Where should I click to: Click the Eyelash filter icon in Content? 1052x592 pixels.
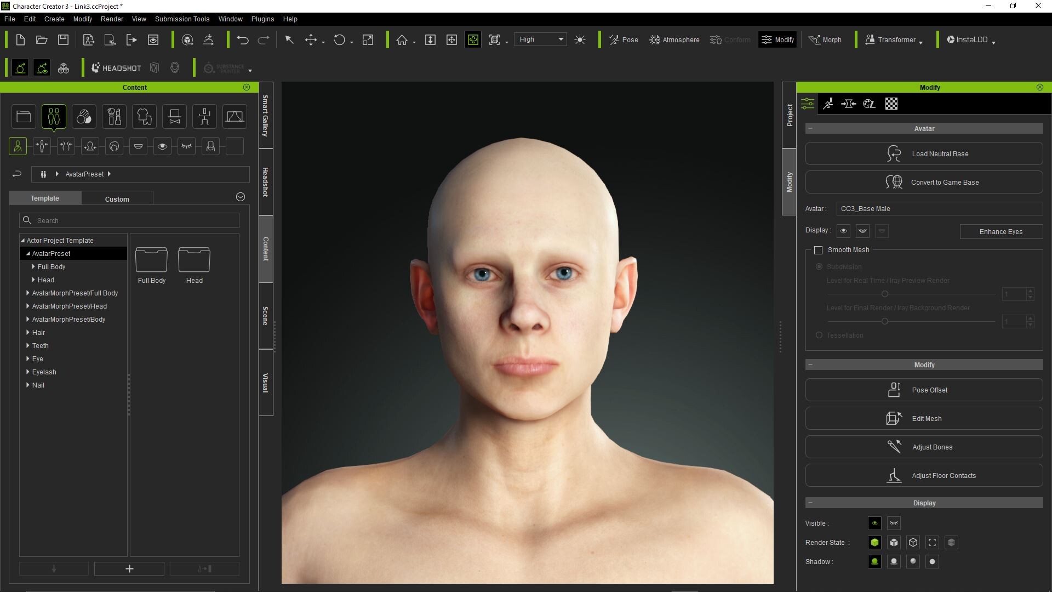point(186,146)
